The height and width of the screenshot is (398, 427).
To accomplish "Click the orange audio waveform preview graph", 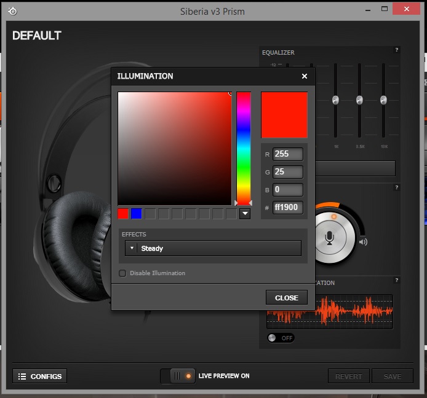I will [330, 312].
